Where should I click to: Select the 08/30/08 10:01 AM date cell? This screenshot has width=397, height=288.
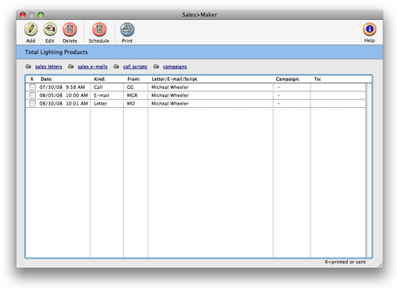(64, 103)
